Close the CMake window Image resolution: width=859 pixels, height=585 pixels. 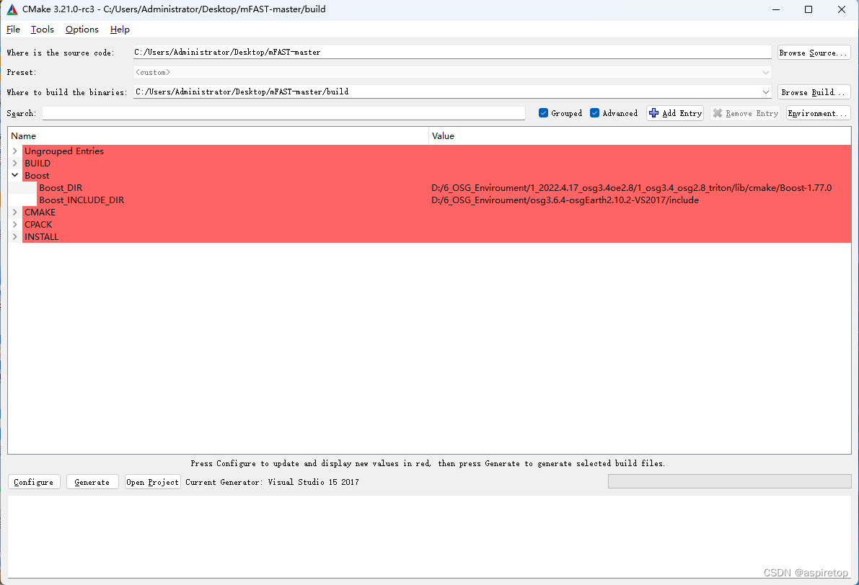coord(842,9)
